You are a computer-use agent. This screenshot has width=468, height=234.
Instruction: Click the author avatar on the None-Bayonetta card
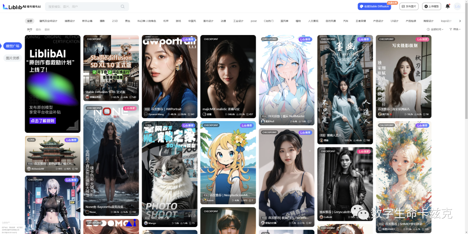(x=88, y=212)
